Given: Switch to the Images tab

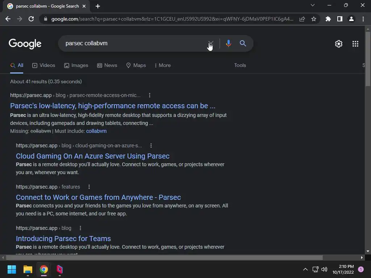Looking at the screenshot, I should 76,66.
